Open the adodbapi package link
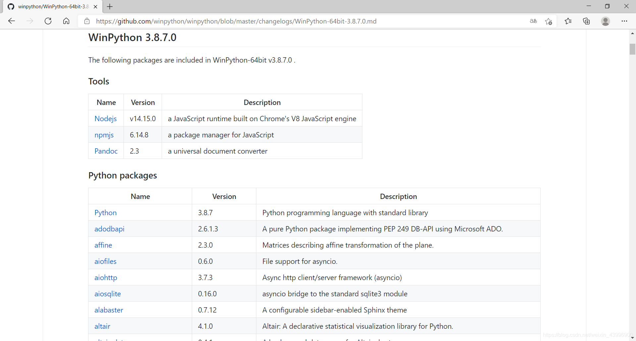 click(109, 229)
